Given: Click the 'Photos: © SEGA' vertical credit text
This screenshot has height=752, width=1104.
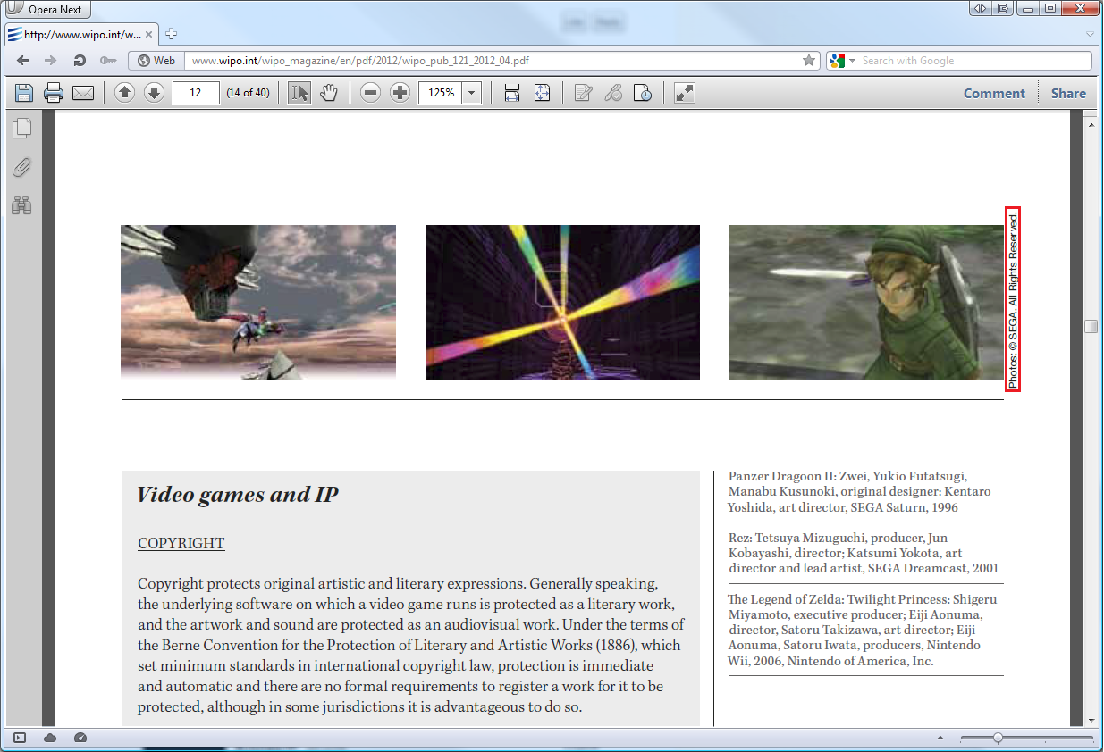Looking at the screenshot, I should point(1013,299).
